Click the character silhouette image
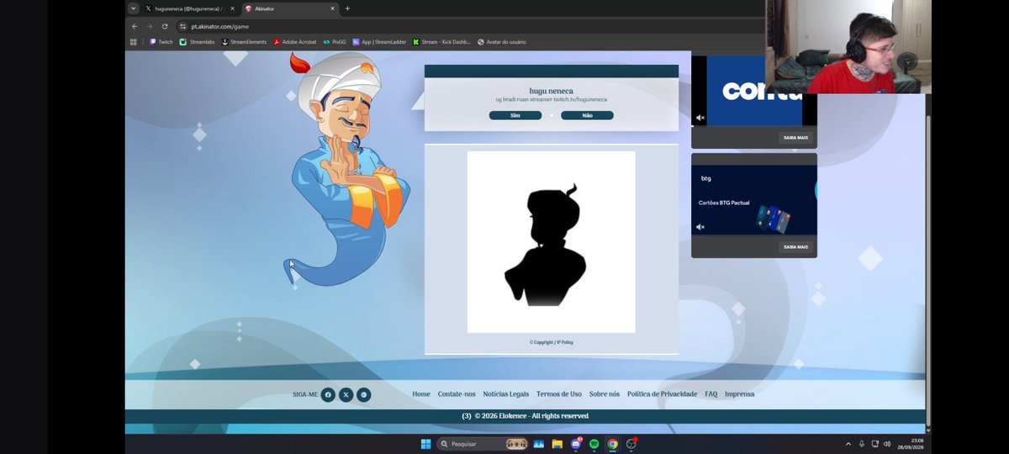1009x454 pixels. [552, 242]
